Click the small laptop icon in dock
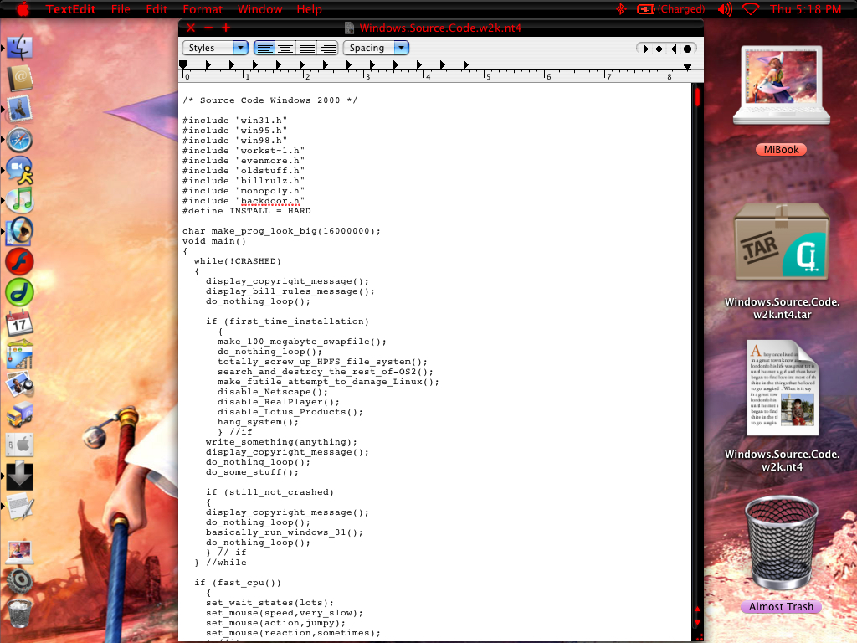The width and height of the screenshot is (857, 643). pyautogui.click(x=20, y=551)
